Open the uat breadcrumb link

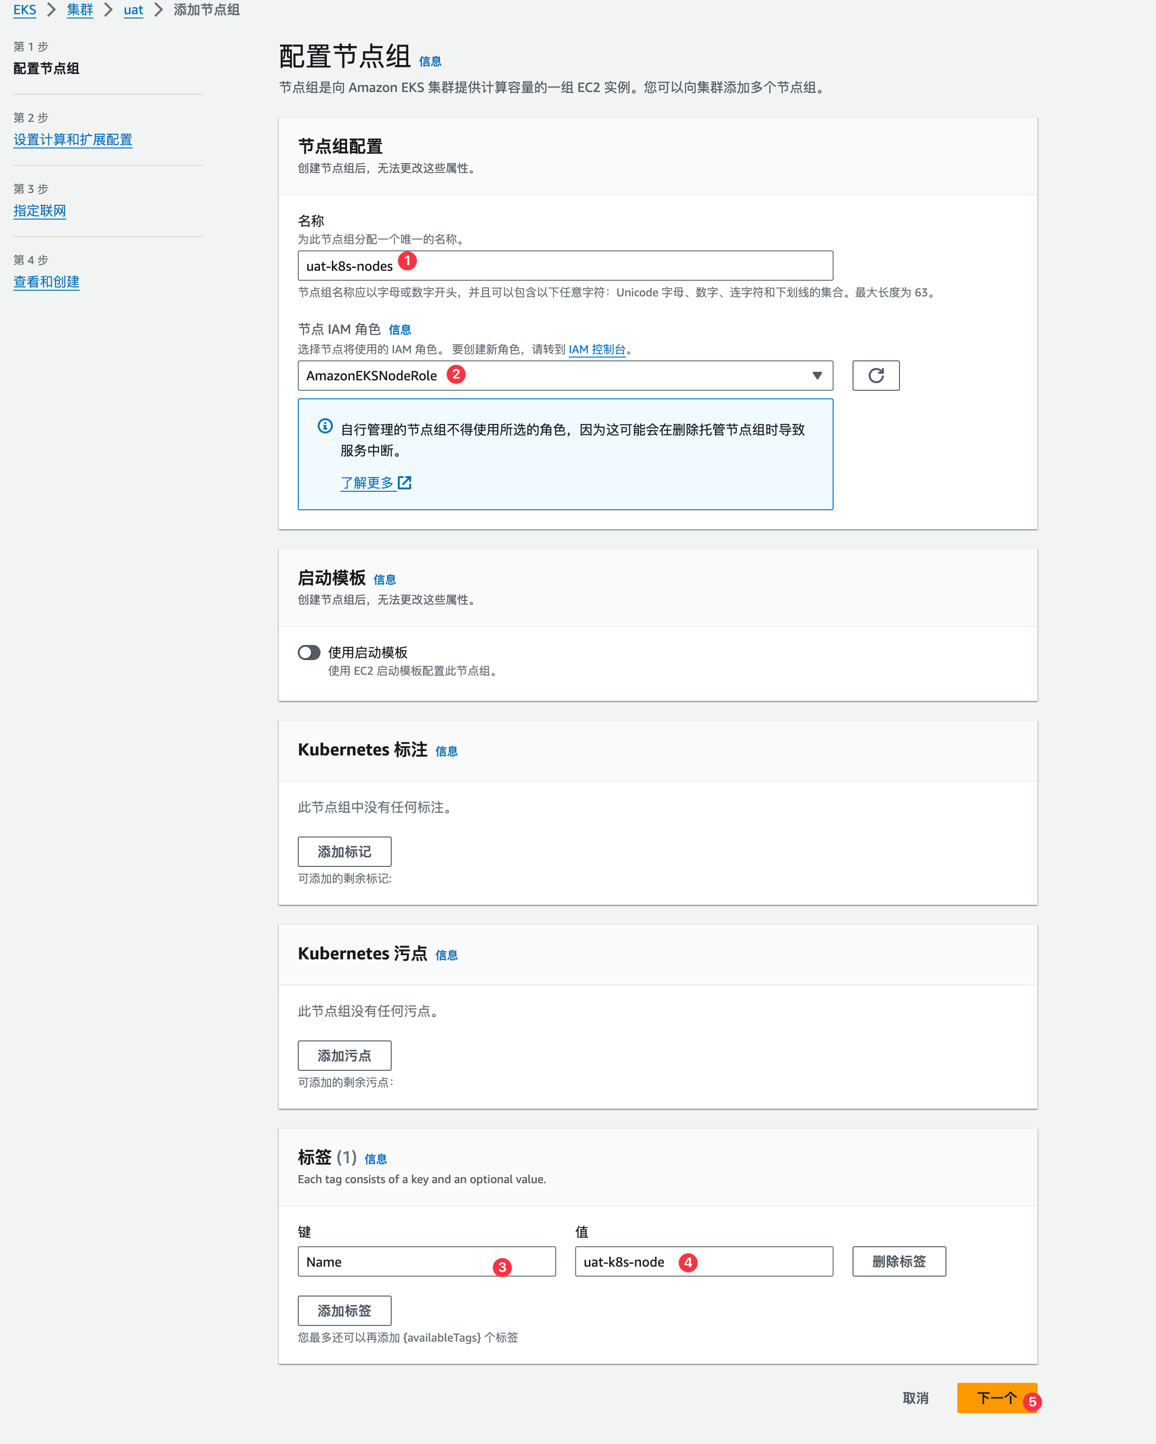[133, 9]
